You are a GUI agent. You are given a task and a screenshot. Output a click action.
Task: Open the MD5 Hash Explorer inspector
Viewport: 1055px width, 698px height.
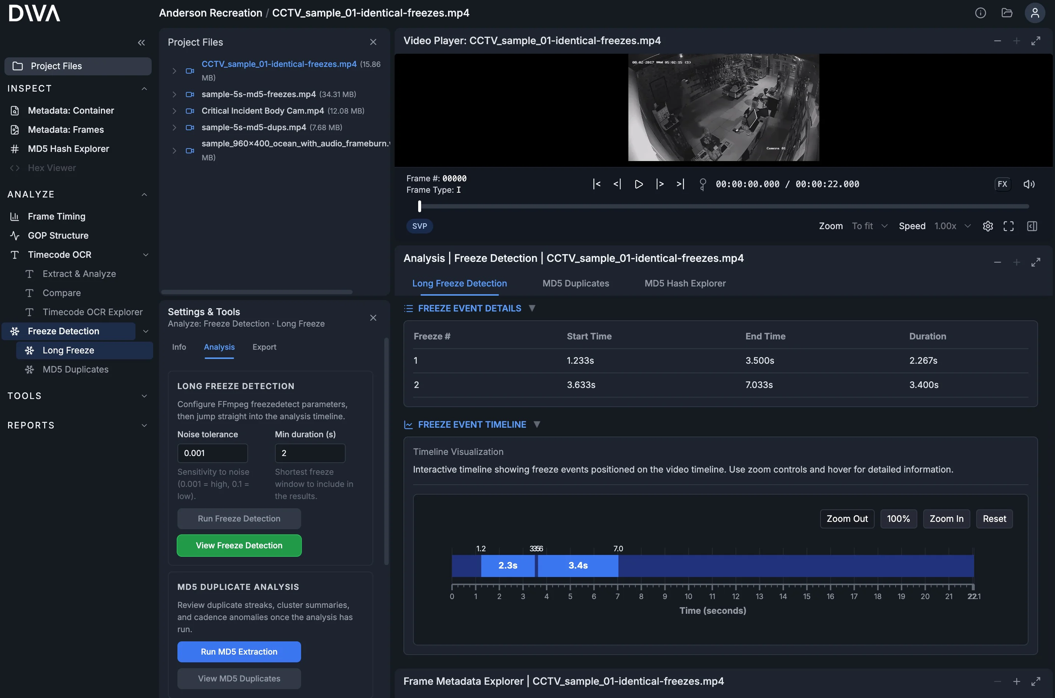tap(68, 149)
